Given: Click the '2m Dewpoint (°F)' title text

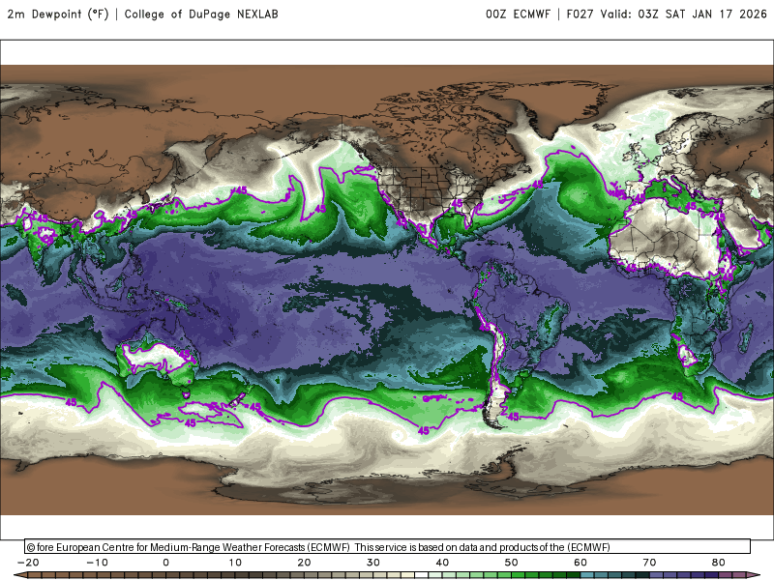Looking at the screenshot, I should (58, 14).
